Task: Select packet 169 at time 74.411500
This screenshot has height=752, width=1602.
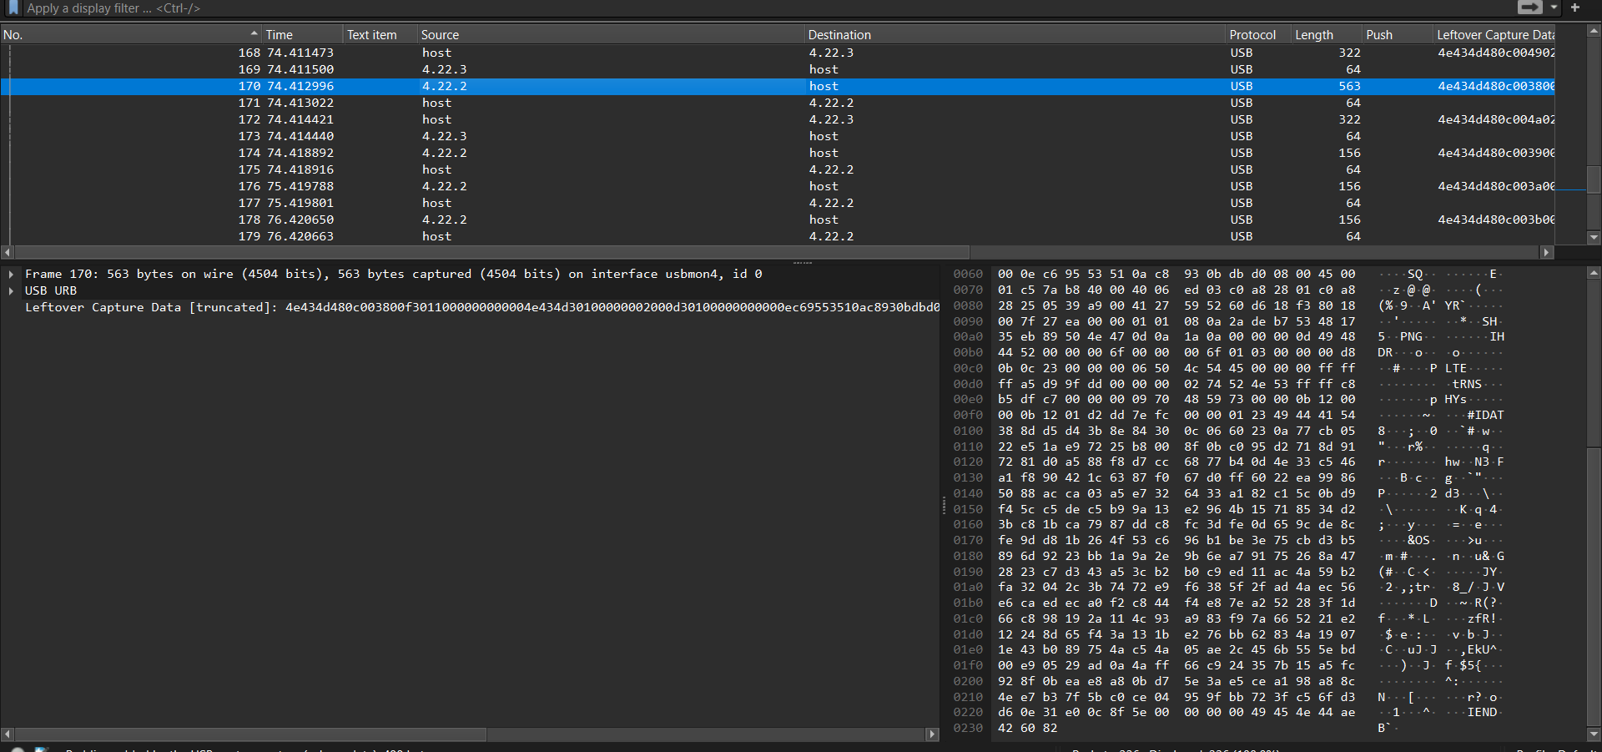Action: tap(778, 69)
